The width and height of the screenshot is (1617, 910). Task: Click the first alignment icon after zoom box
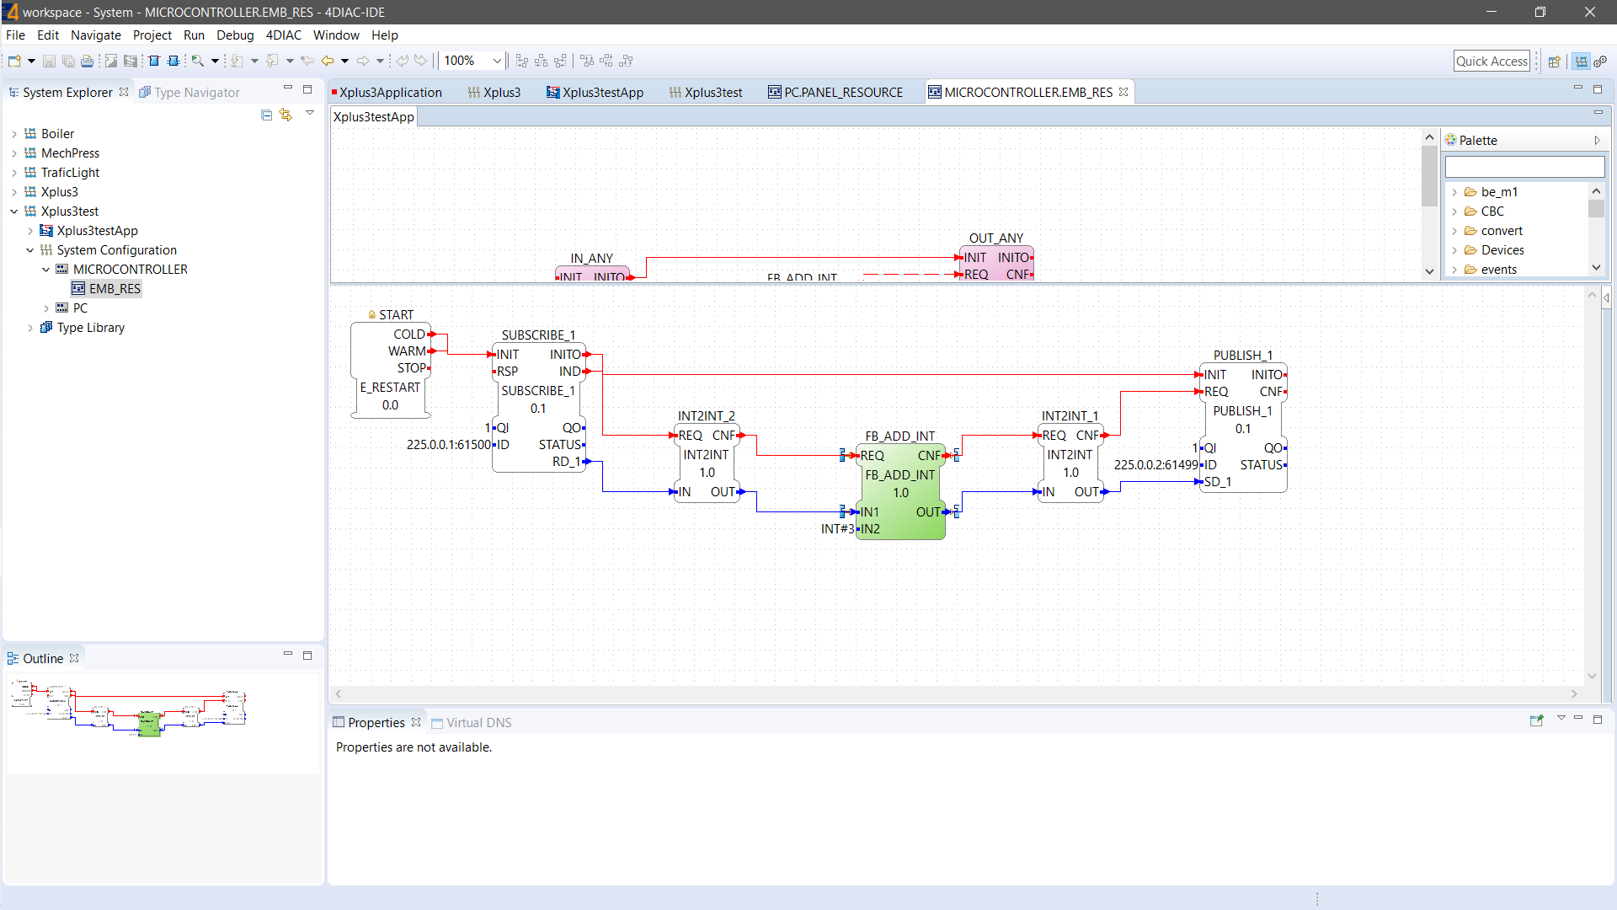point(522,61)
